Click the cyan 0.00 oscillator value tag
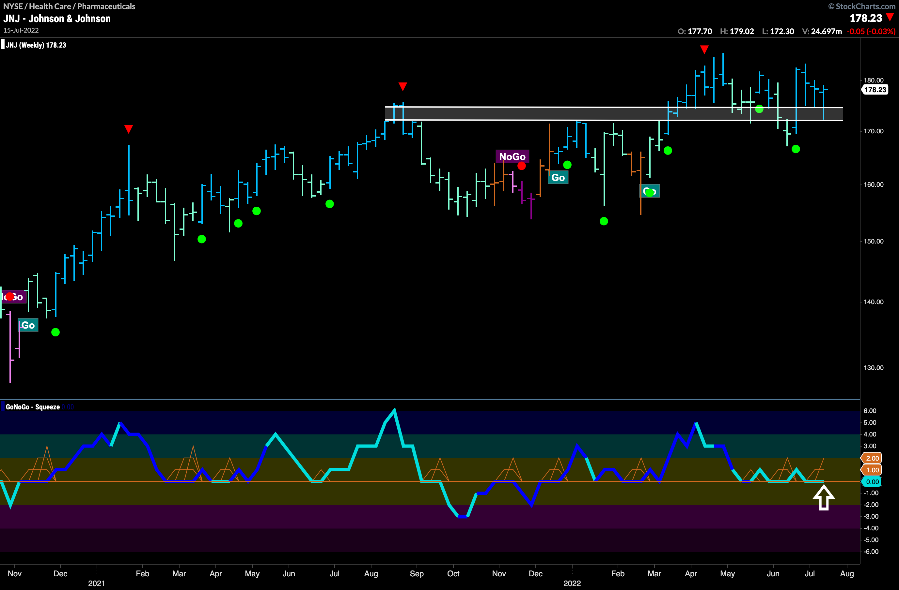The image size is (899, 590). click(872, 481)
